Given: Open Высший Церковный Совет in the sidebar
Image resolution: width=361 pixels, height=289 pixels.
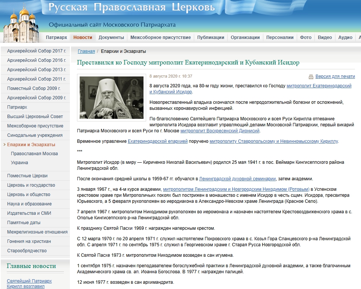Looking at the screenshot, I should coord(35,117).
